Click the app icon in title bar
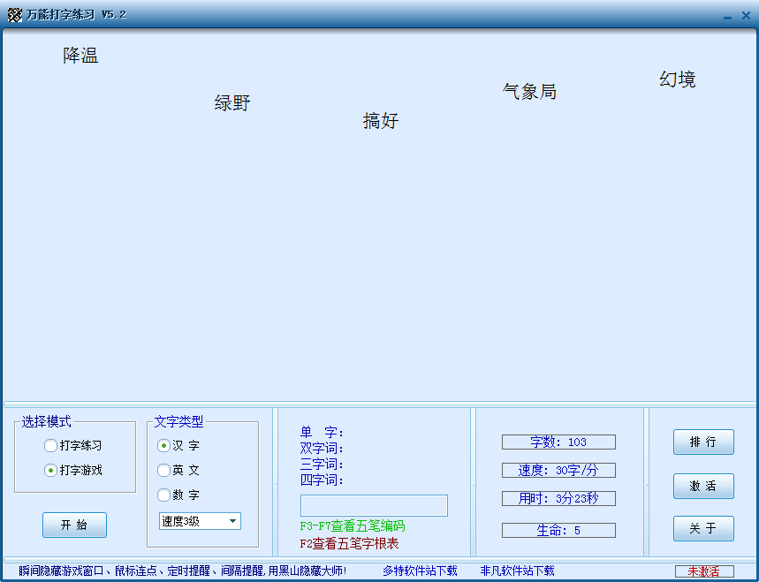 [x=14, y=15]
